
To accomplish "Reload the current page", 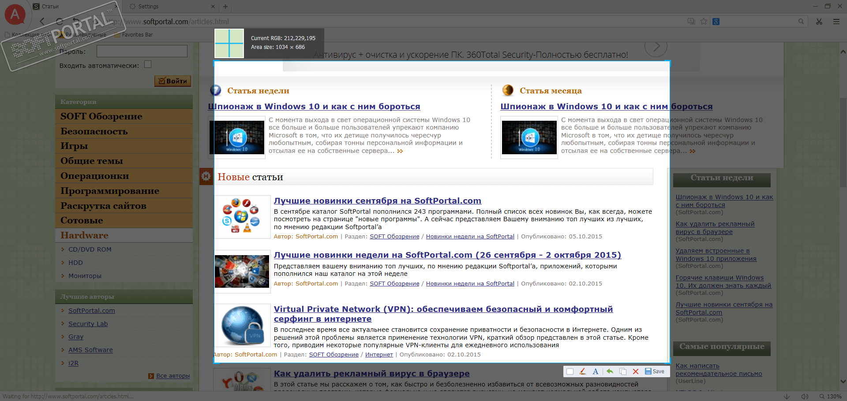I will pyautogui.click(x=60, y=21).
